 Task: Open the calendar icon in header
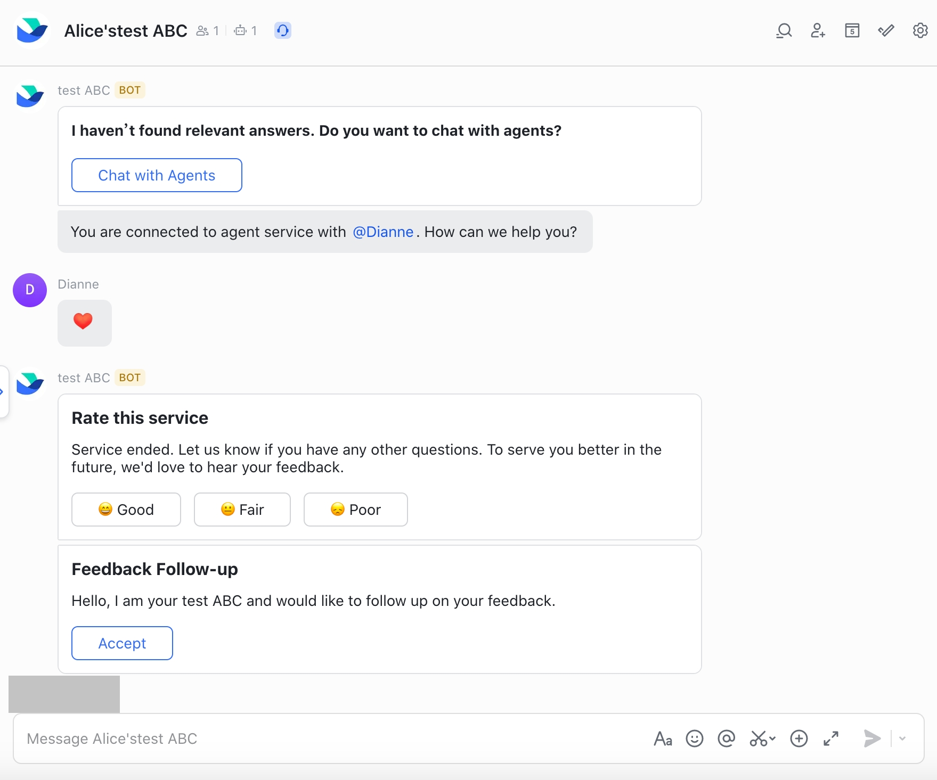pyautogui.click(x=852, y=31)
